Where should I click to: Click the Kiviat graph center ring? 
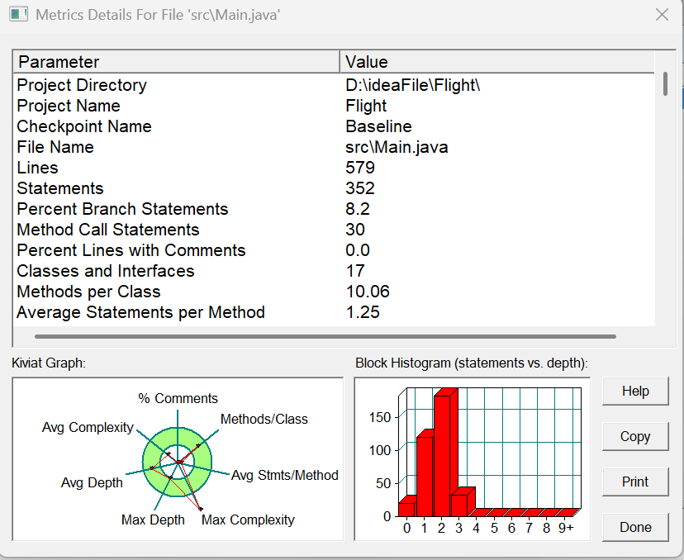177,462
